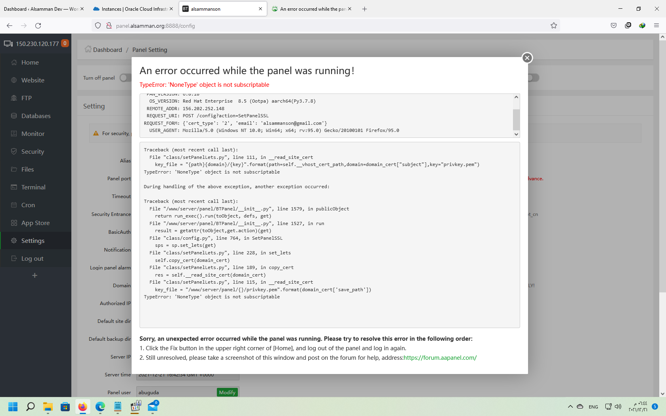Open Windows Start menu
Viewport: 666px width, 416px height.
[x=13, y=406]
